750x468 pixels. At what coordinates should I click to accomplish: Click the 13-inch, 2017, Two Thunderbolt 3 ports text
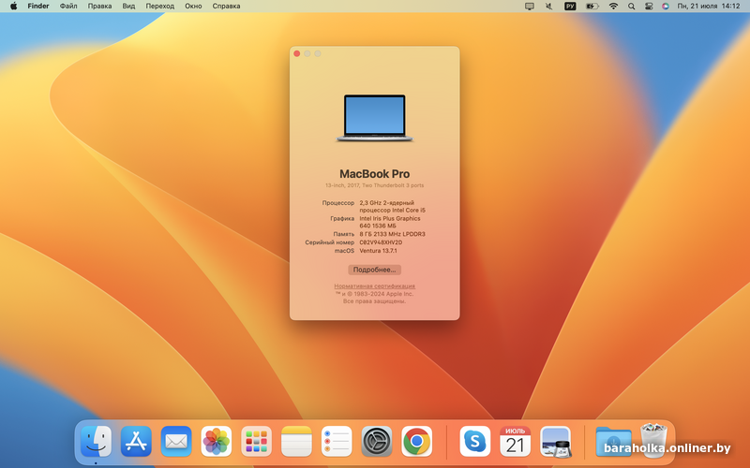pos(374,185)
